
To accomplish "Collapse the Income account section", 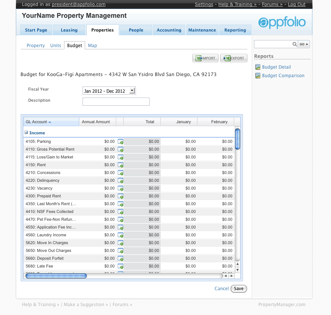I will (x=26, y=132).
